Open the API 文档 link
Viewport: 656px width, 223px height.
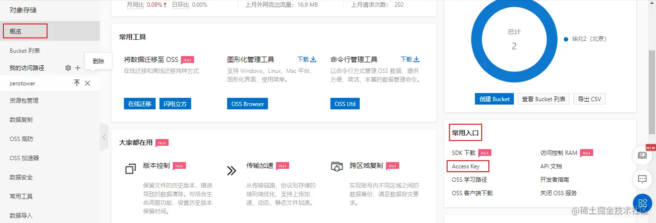pyautogui.click(x=551, y=166)
